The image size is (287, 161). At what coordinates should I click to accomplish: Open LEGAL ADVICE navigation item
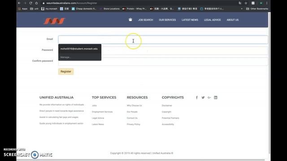[x=212, y=20]
